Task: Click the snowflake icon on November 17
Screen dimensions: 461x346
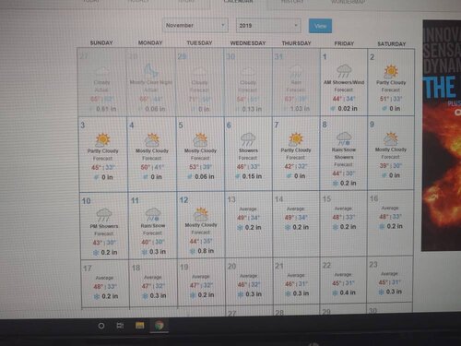Action: tap(97, 296)
